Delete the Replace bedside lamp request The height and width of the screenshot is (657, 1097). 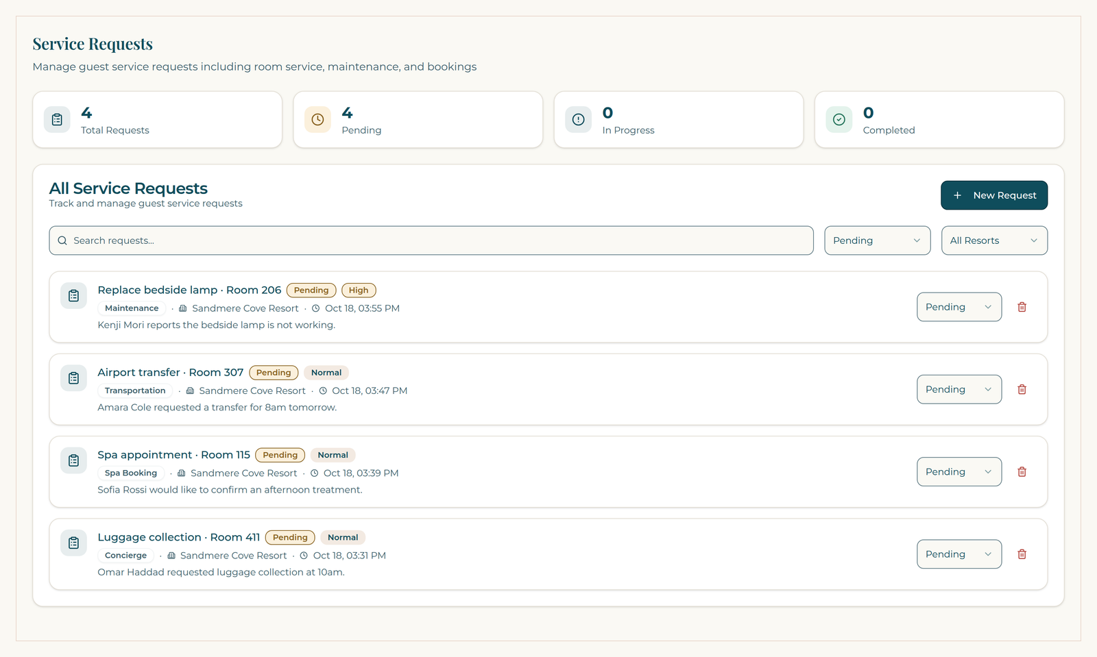point(1022,307)
